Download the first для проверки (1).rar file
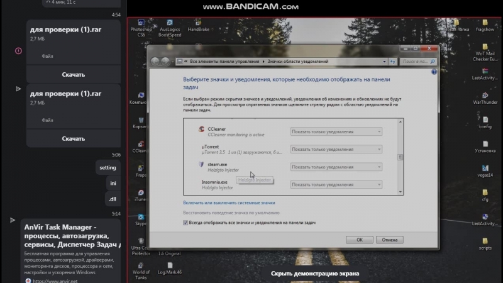This screenshot has width=503, height=283. pos(73,74)
